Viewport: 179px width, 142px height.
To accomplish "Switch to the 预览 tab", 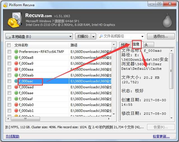I will tap(125, 45).
